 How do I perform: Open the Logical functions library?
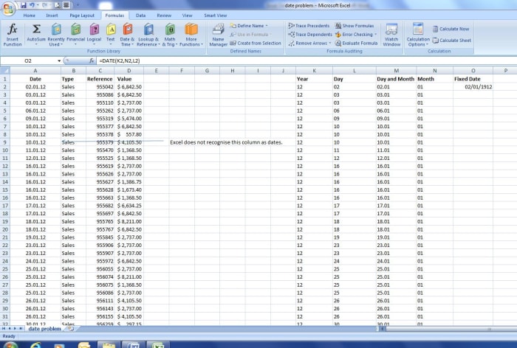coord(95,33)
